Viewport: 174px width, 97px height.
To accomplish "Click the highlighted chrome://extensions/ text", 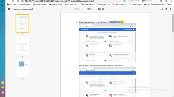I will (116, 22).
